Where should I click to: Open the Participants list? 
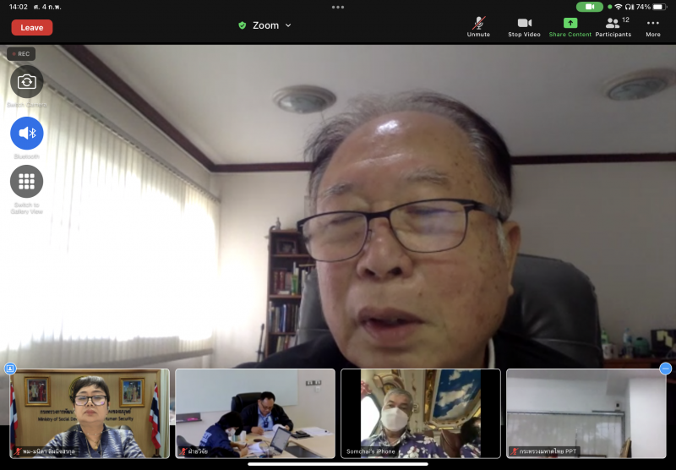coord(613,27)
